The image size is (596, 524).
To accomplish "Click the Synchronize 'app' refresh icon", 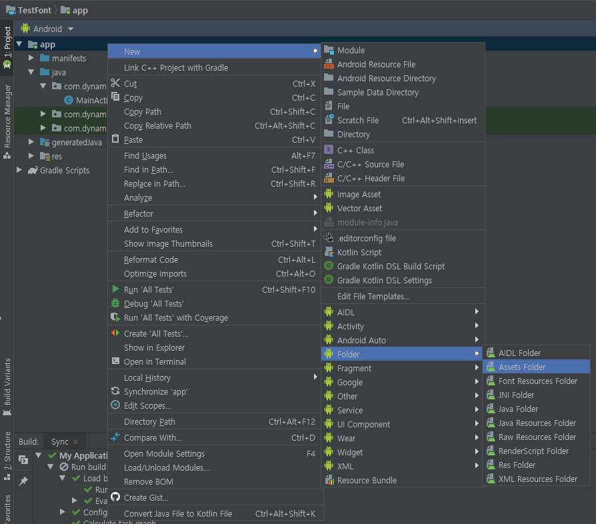I will tap(115, 391).
